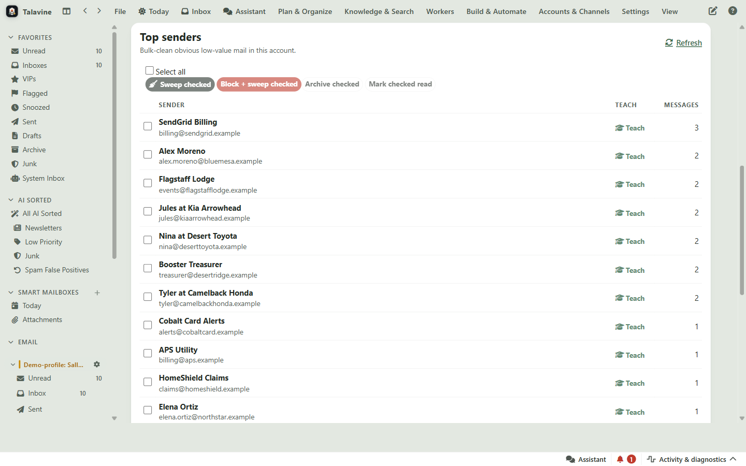Screen dimensions: 746x466
Task: Open the notifications bell
Action: pos(620,459)
